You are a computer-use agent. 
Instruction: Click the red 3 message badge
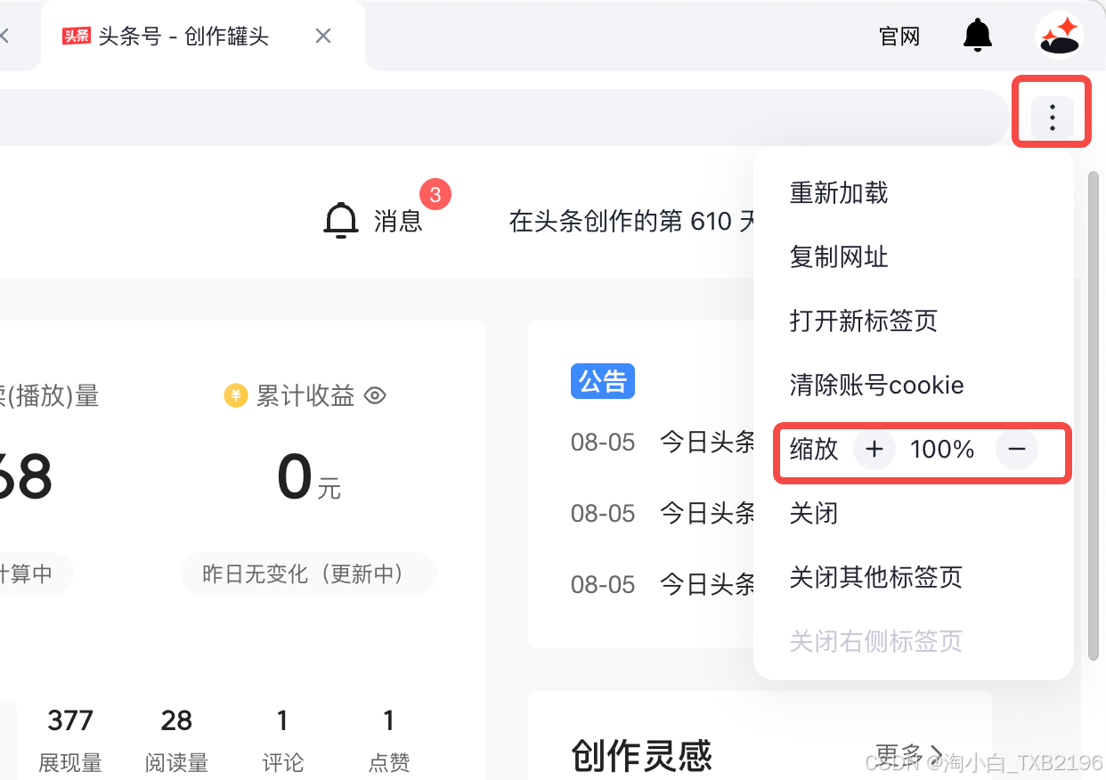click(435, 195)
